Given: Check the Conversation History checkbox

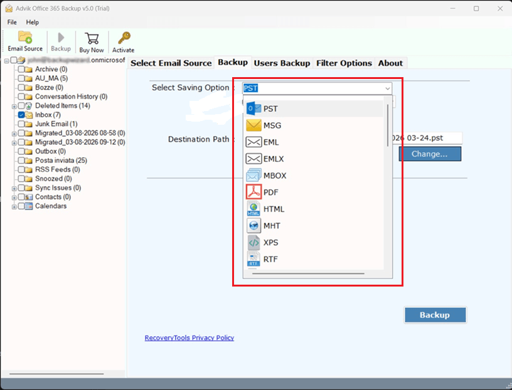Looking at the screenshot, I should coord(21,97).
